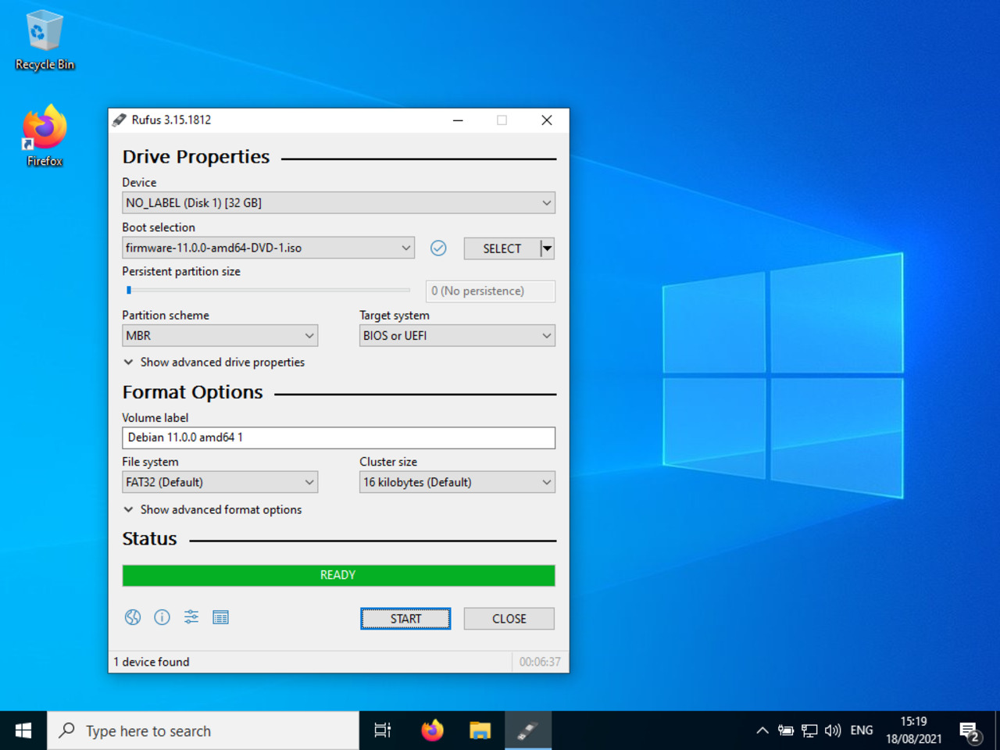Click the Status heading

tap(150, 539)
